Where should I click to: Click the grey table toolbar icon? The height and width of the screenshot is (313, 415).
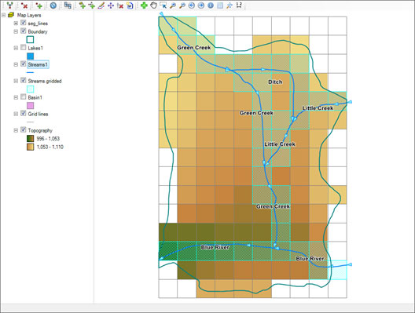coord(220,5)
